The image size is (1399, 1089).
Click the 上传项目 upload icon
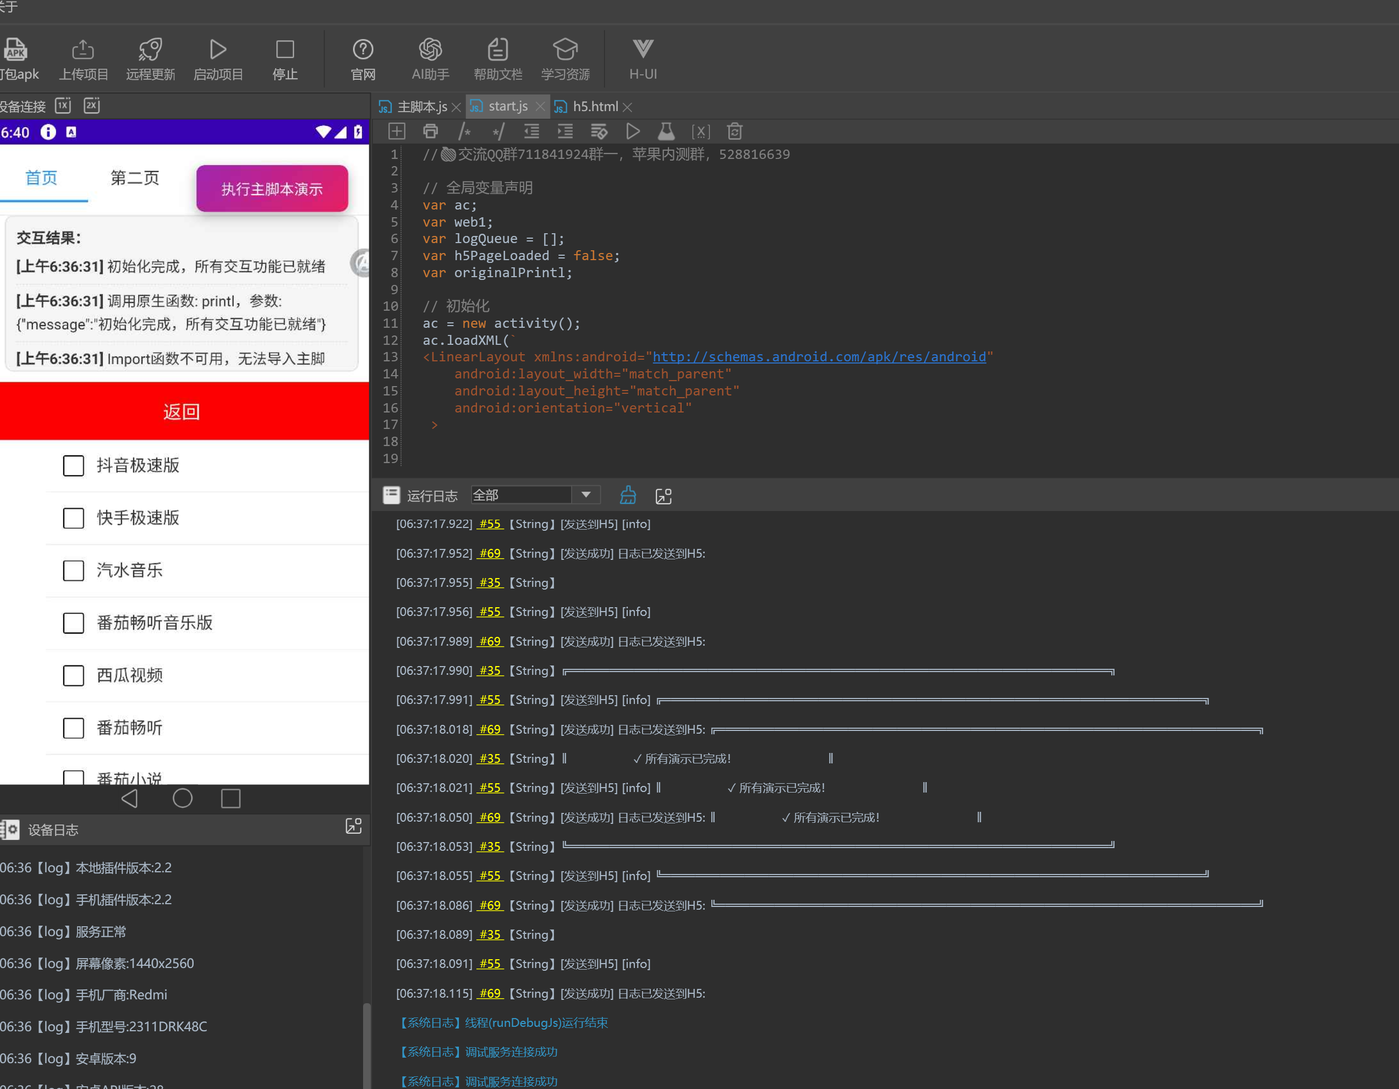click(x=83, y=50)
